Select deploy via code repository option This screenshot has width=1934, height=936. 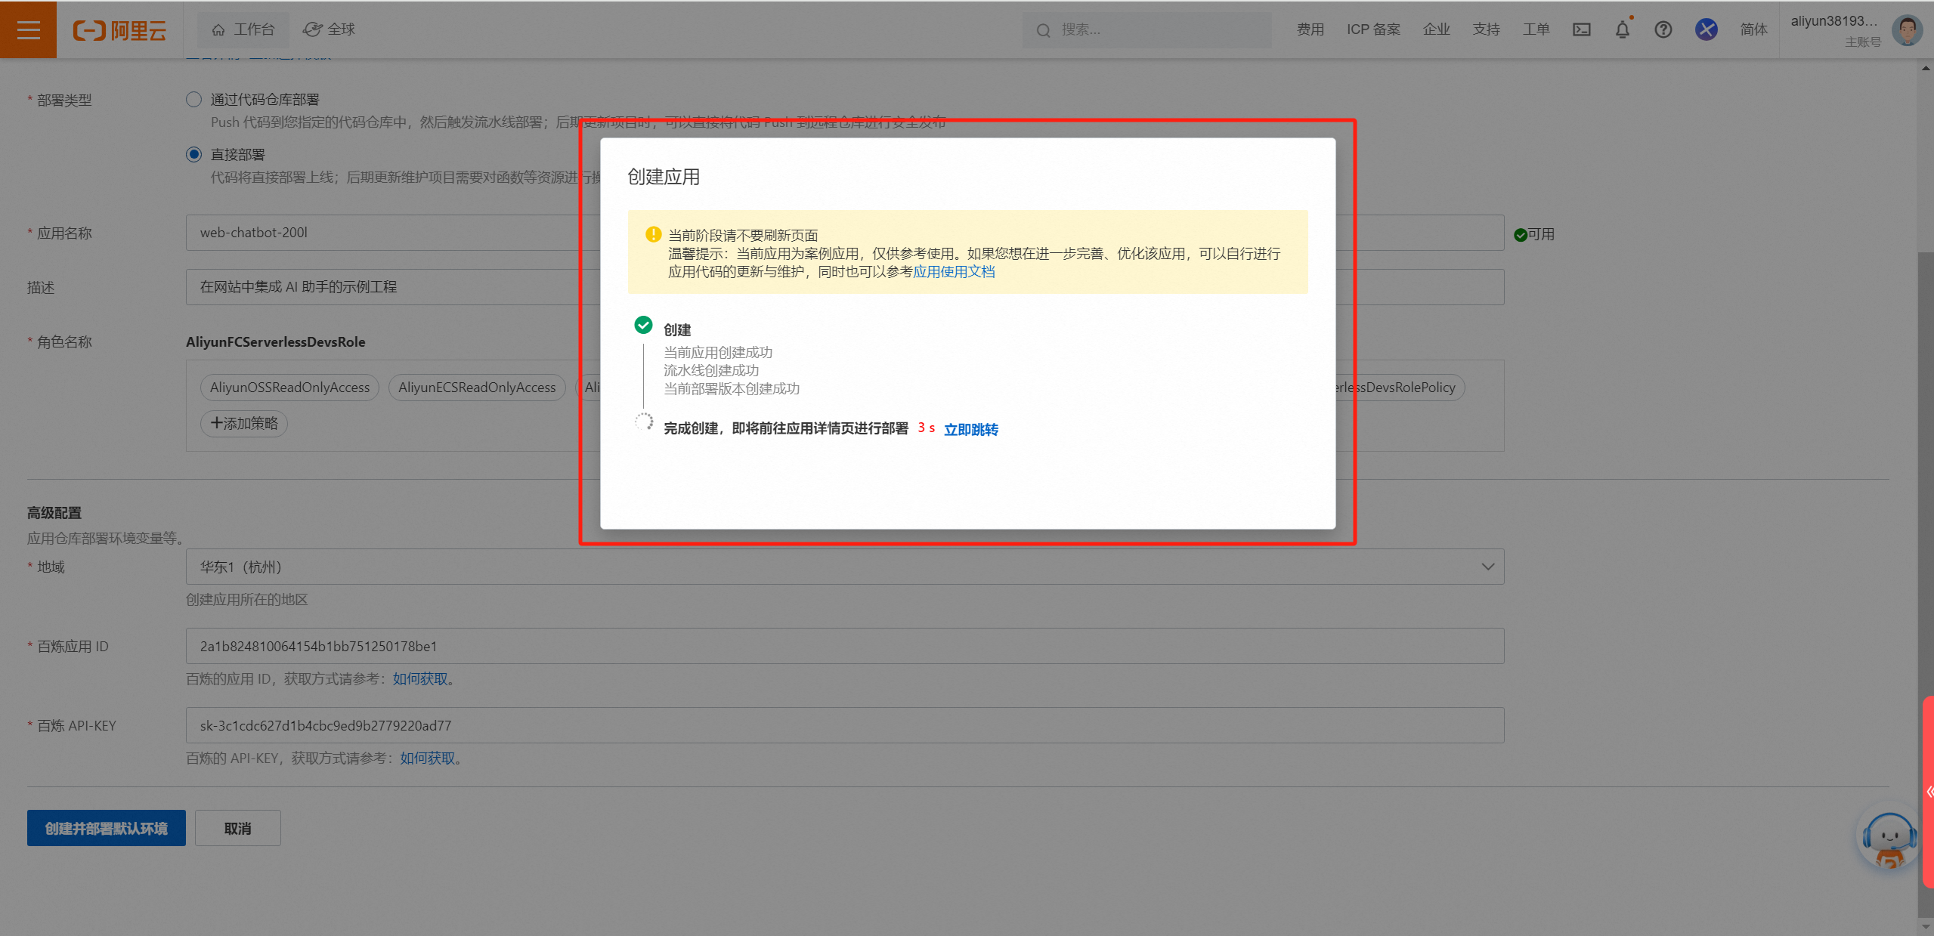coord(194,100)
